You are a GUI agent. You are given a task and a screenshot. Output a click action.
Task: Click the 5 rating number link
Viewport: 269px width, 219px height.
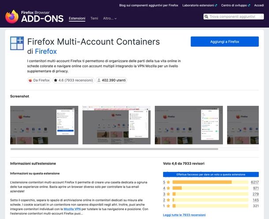point(164,182)
